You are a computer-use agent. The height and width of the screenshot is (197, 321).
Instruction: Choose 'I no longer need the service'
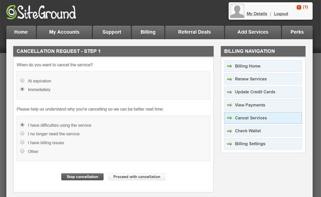point(22,133)
